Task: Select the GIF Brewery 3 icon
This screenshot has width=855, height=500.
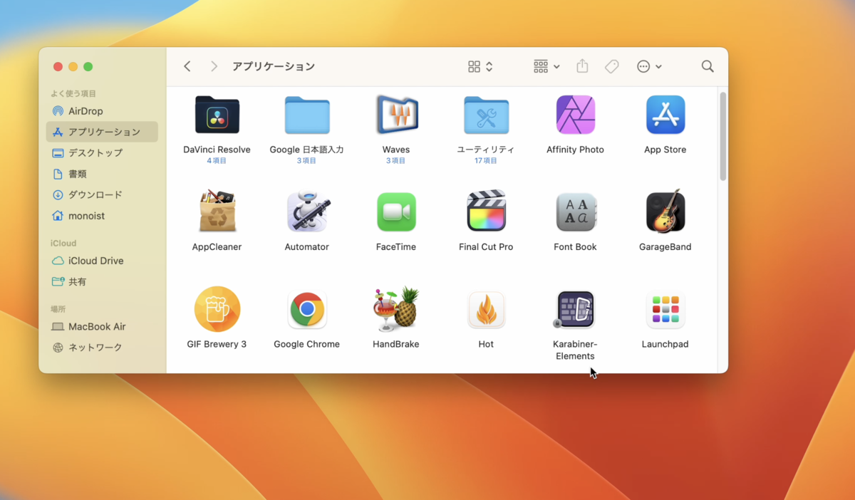Action: (217, 309)
